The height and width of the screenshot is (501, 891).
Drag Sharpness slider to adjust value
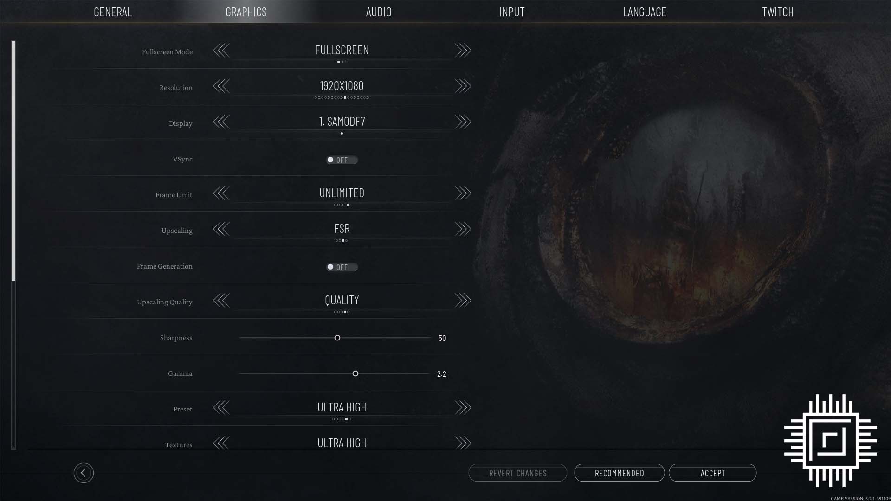[x=337, y=338]
